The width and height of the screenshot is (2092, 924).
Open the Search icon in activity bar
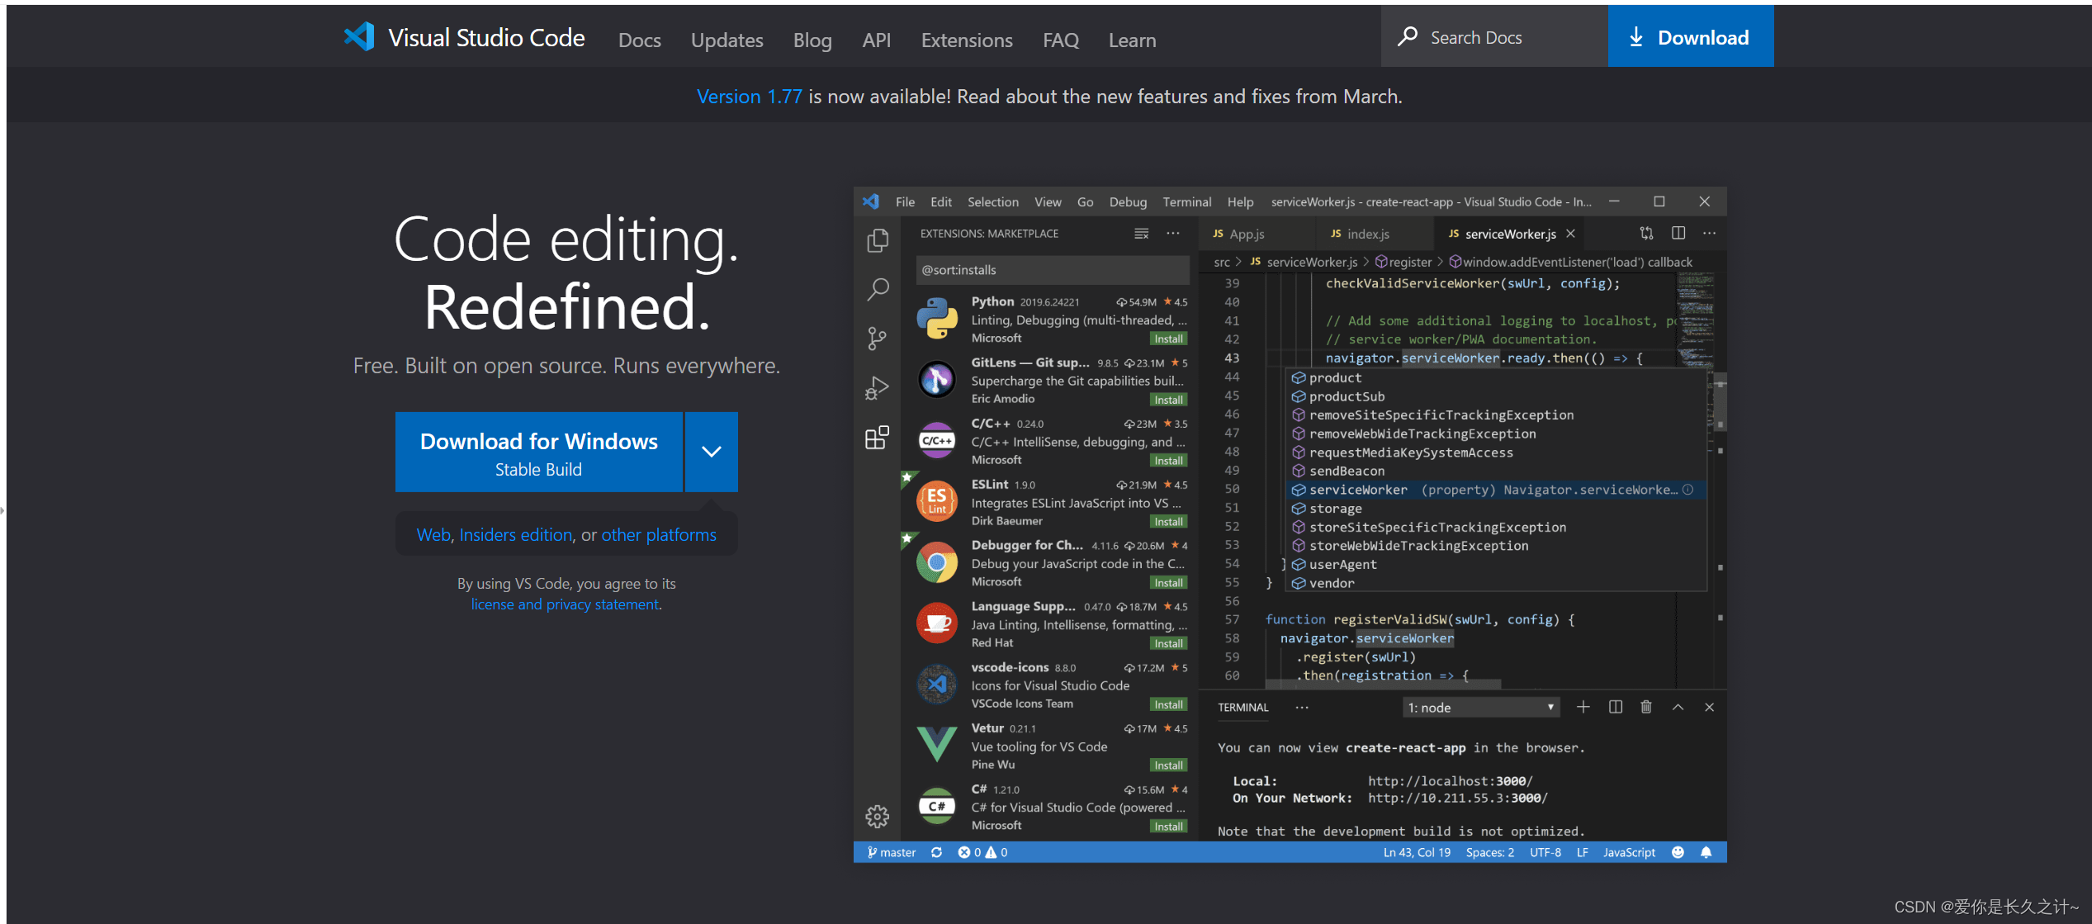878,289
